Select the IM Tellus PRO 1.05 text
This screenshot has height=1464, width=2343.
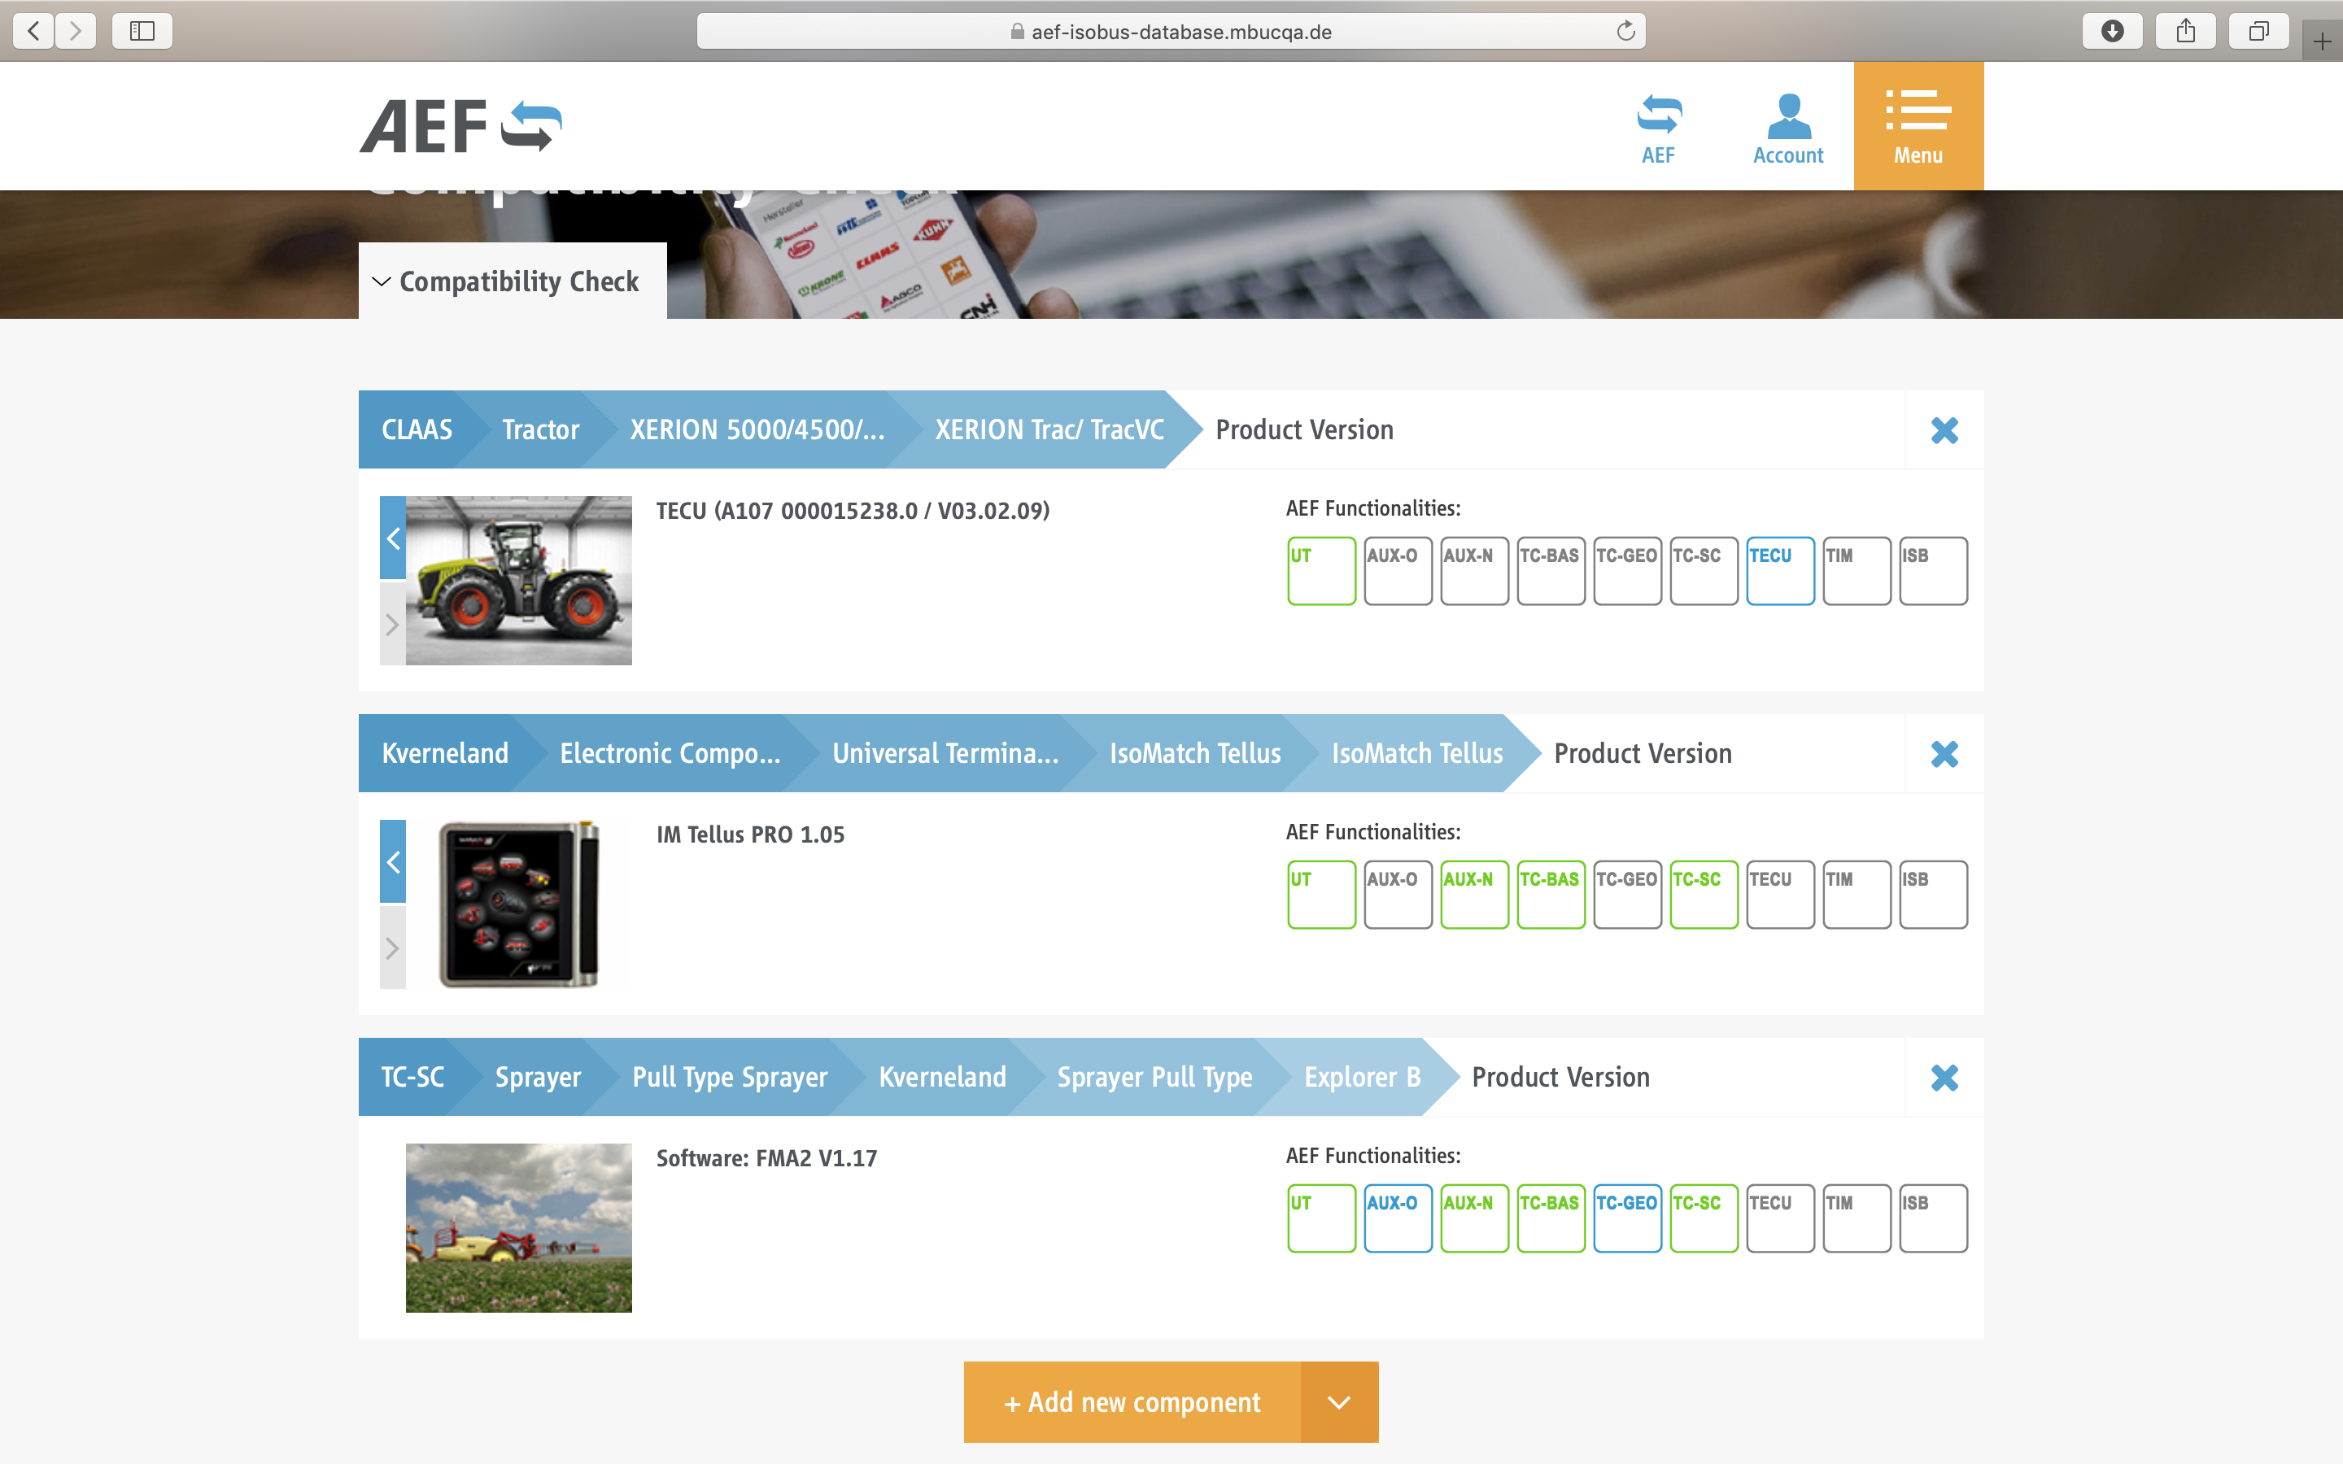point(750,834)
